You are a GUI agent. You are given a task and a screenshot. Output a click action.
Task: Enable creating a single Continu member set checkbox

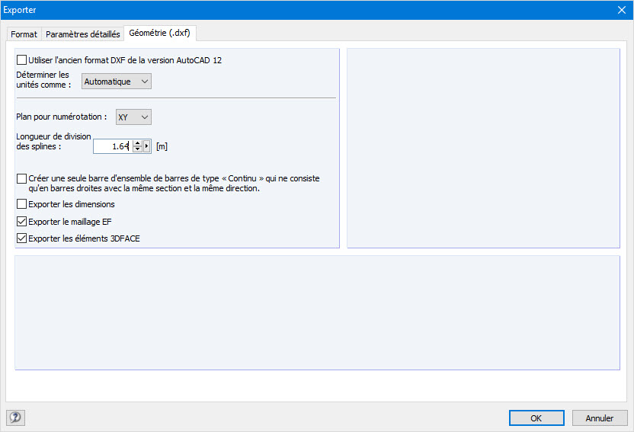pyautogui.click(x=21, y=178)
